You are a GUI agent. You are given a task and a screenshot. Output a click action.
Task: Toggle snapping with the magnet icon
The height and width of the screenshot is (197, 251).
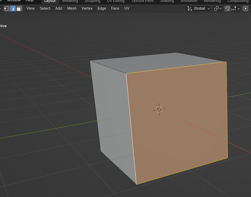[227, 8]
